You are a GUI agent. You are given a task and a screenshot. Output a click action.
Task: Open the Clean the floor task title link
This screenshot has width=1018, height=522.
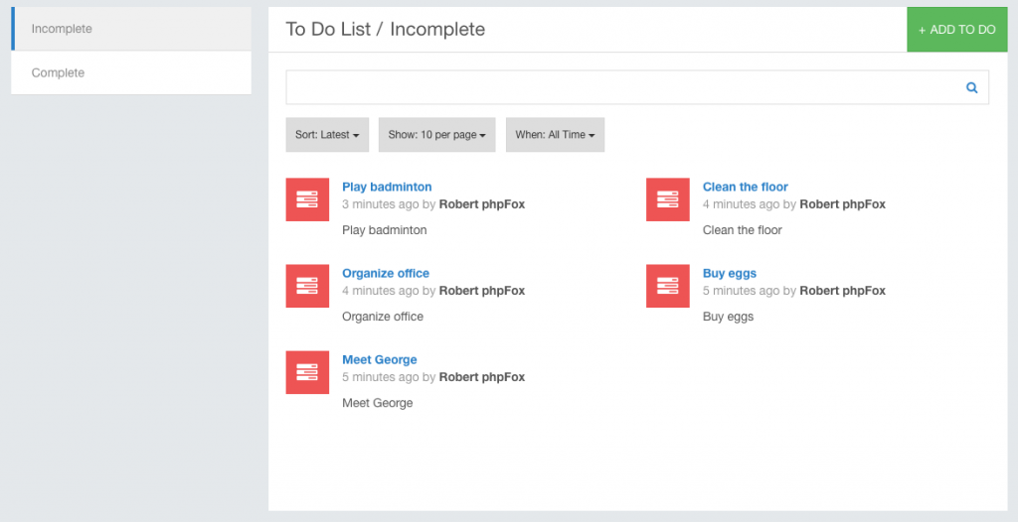(746, 187)
